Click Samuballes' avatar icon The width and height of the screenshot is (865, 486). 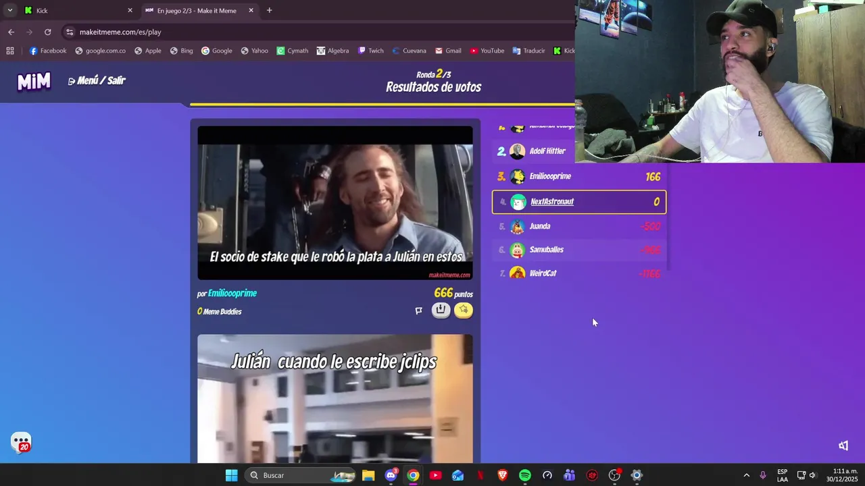(518, 250)
